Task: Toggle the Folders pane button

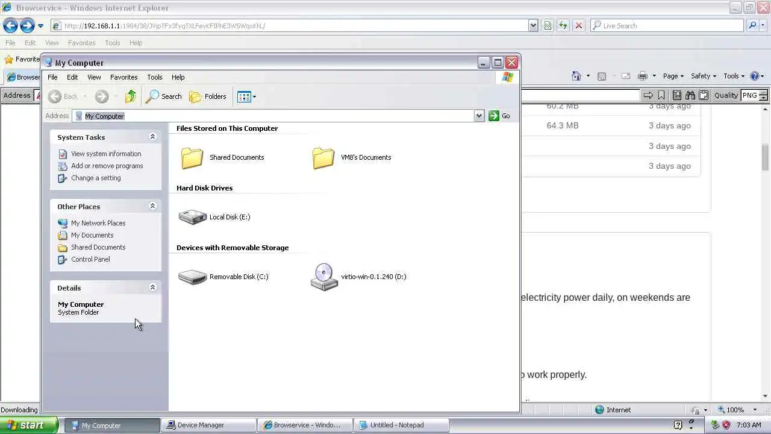Action: click(x=208, y=96)
